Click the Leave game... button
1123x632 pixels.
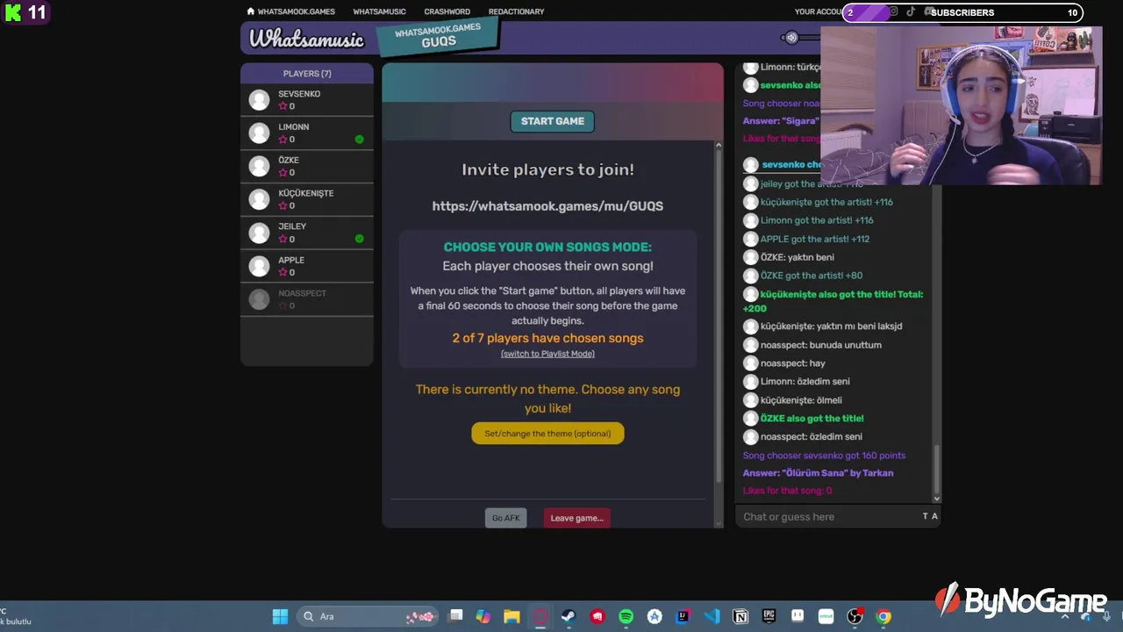tap(576, 518)
